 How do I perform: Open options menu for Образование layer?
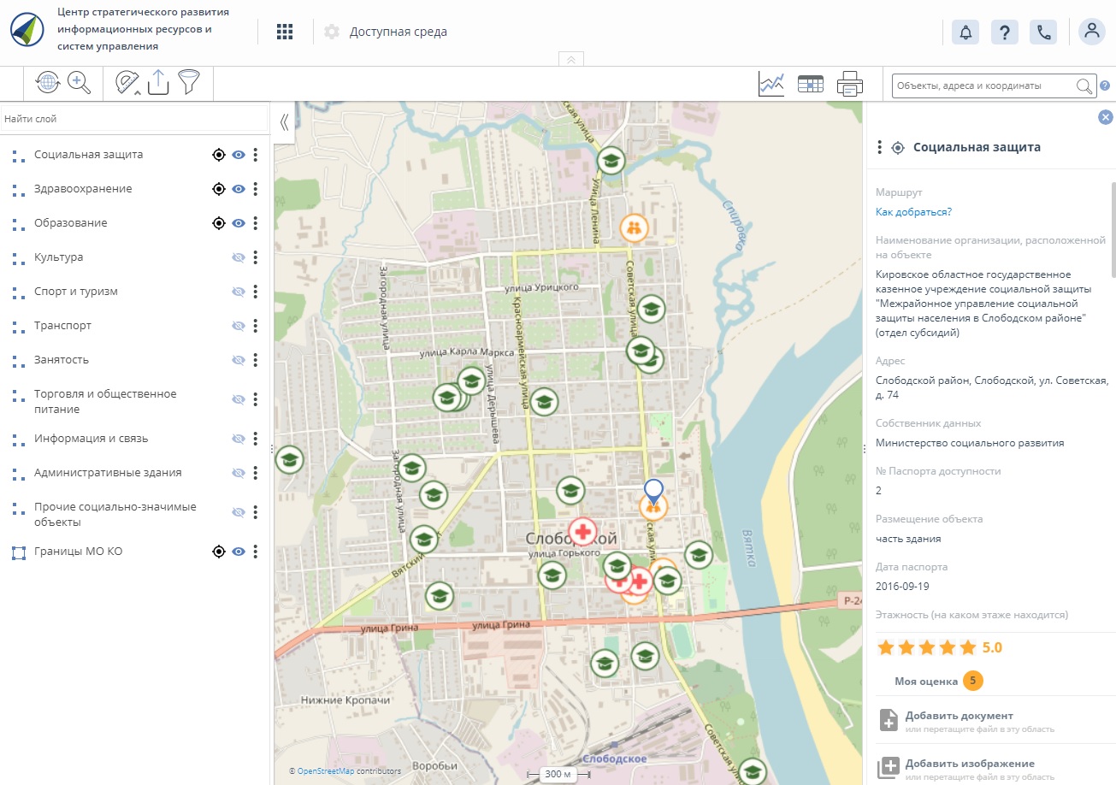point(255,223)
